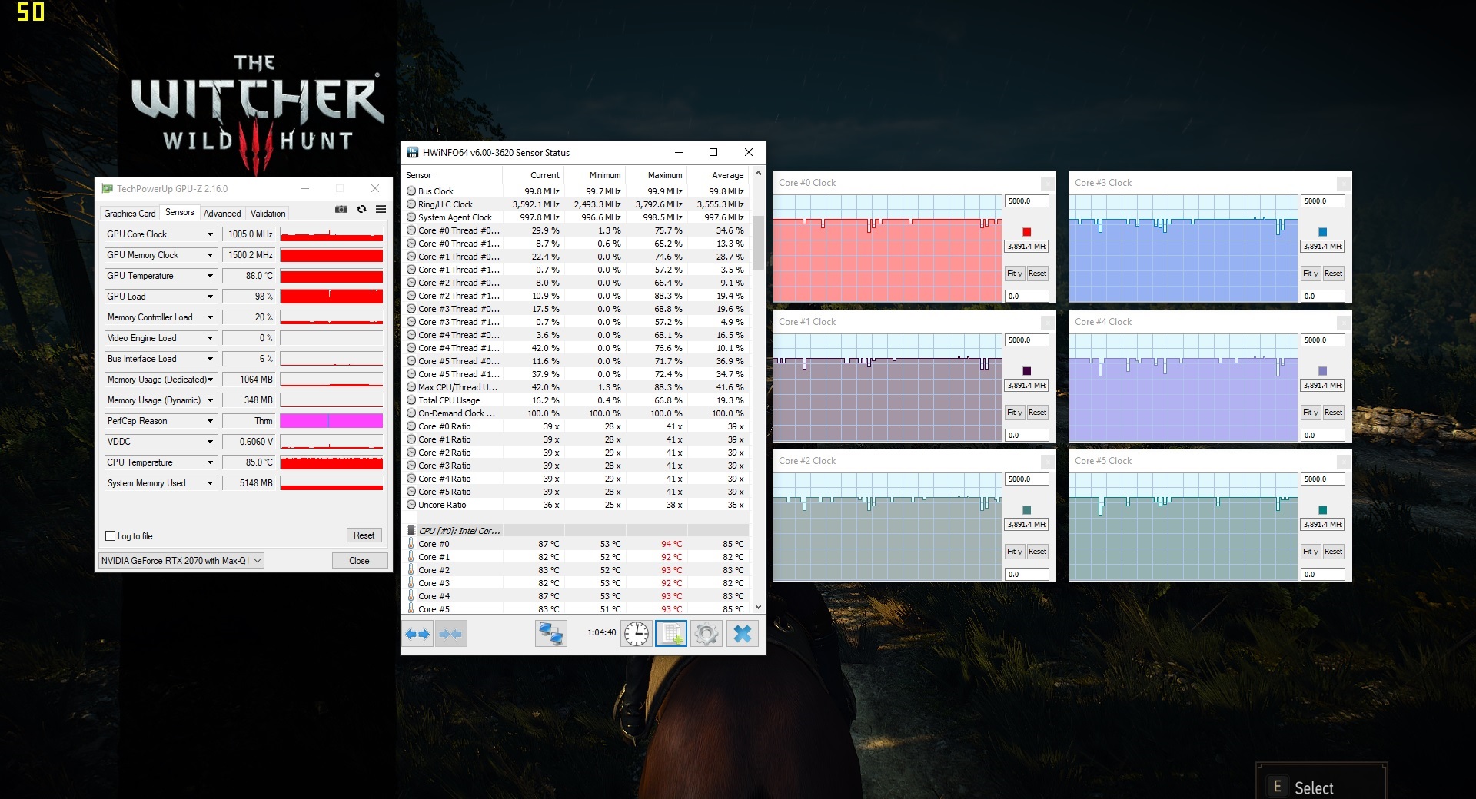Click 0.0 min field in Core #1 Clock
Screen dimensions: 1476x799
[1026, 436]
